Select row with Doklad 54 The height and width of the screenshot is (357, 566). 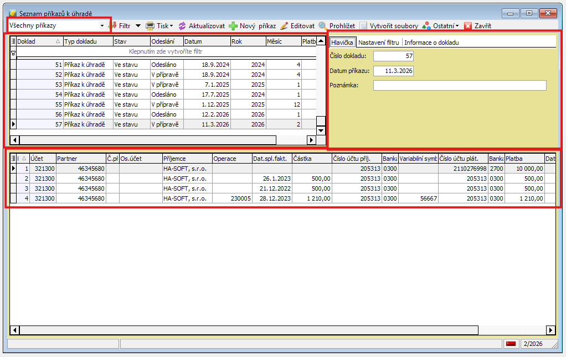[x=55, y=95]
